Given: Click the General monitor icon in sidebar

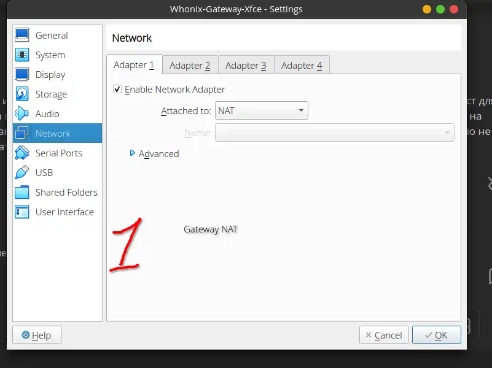Looking at the screenshot, I should (21, 35).
